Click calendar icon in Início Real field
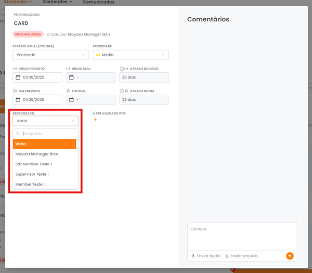Viewport: 312px width, 273px height. click(x=71, y=77)
